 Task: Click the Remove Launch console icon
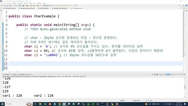click(x=155, y=74)
